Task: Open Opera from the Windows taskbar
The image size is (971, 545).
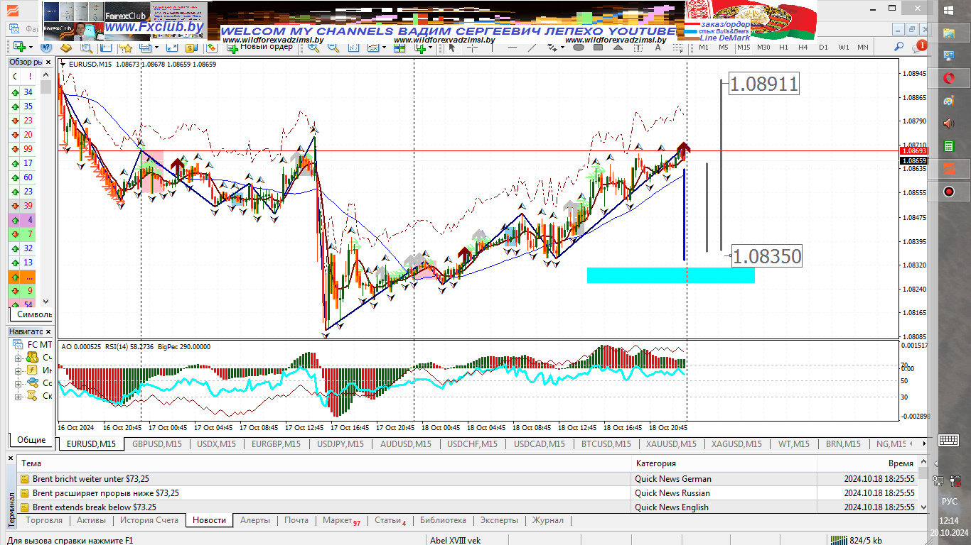Action: point(949,78)
